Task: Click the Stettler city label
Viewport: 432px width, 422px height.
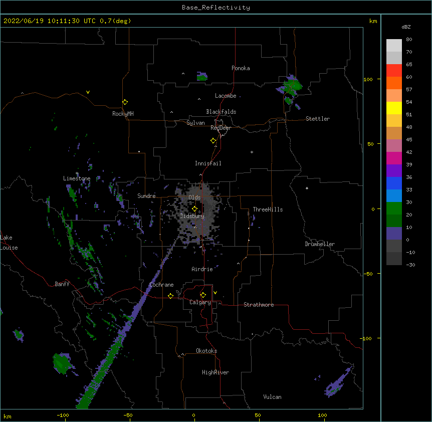Action: (318, 119)
